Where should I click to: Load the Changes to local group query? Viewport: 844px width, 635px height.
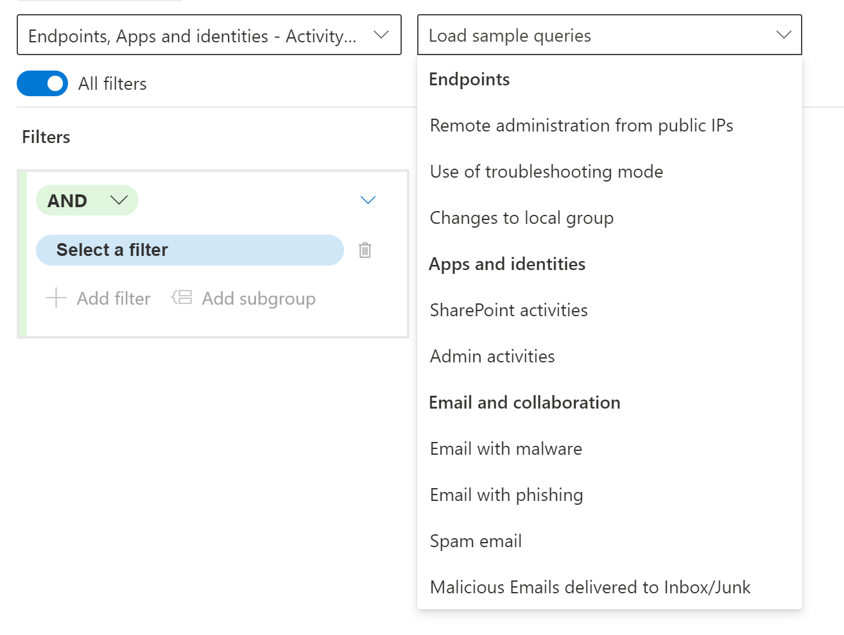(x=521, y=218)
